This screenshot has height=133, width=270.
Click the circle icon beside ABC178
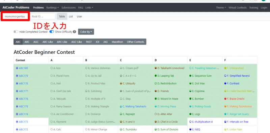coord(17,83)
